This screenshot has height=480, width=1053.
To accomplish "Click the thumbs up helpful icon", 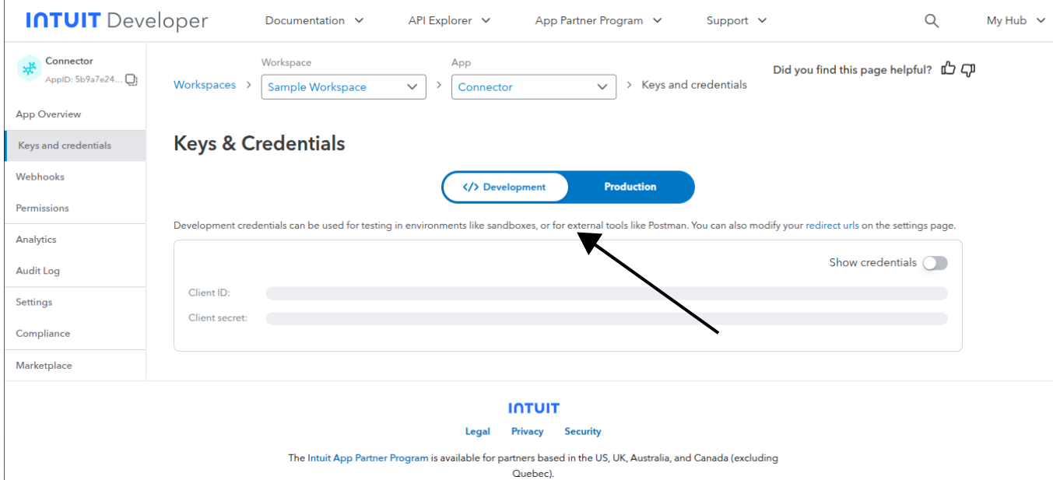I will [948, 69].
